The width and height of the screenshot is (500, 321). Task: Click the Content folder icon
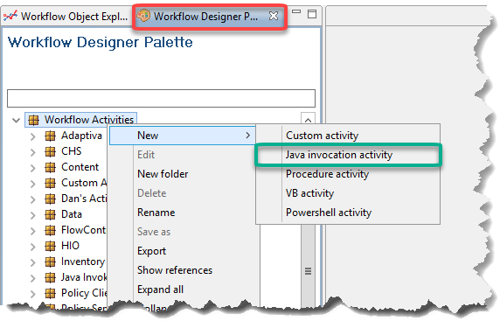point(50,167)
